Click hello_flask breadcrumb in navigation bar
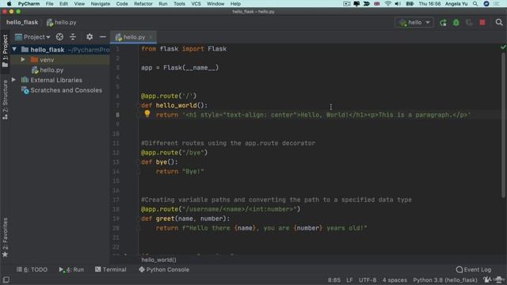Screen dimensions: 507x285 tap(22, 22)
